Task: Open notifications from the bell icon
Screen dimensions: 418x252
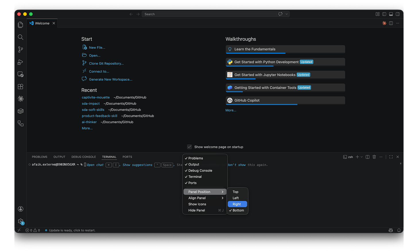Action: (399, 230)
